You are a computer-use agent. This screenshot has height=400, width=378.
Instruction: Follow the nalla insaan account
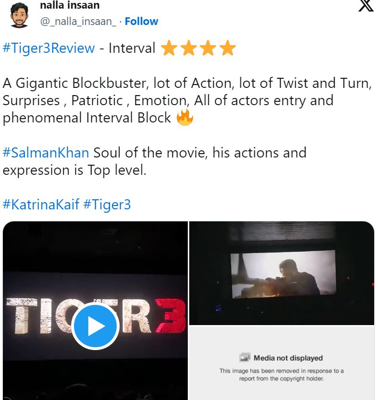pos(141,22)
